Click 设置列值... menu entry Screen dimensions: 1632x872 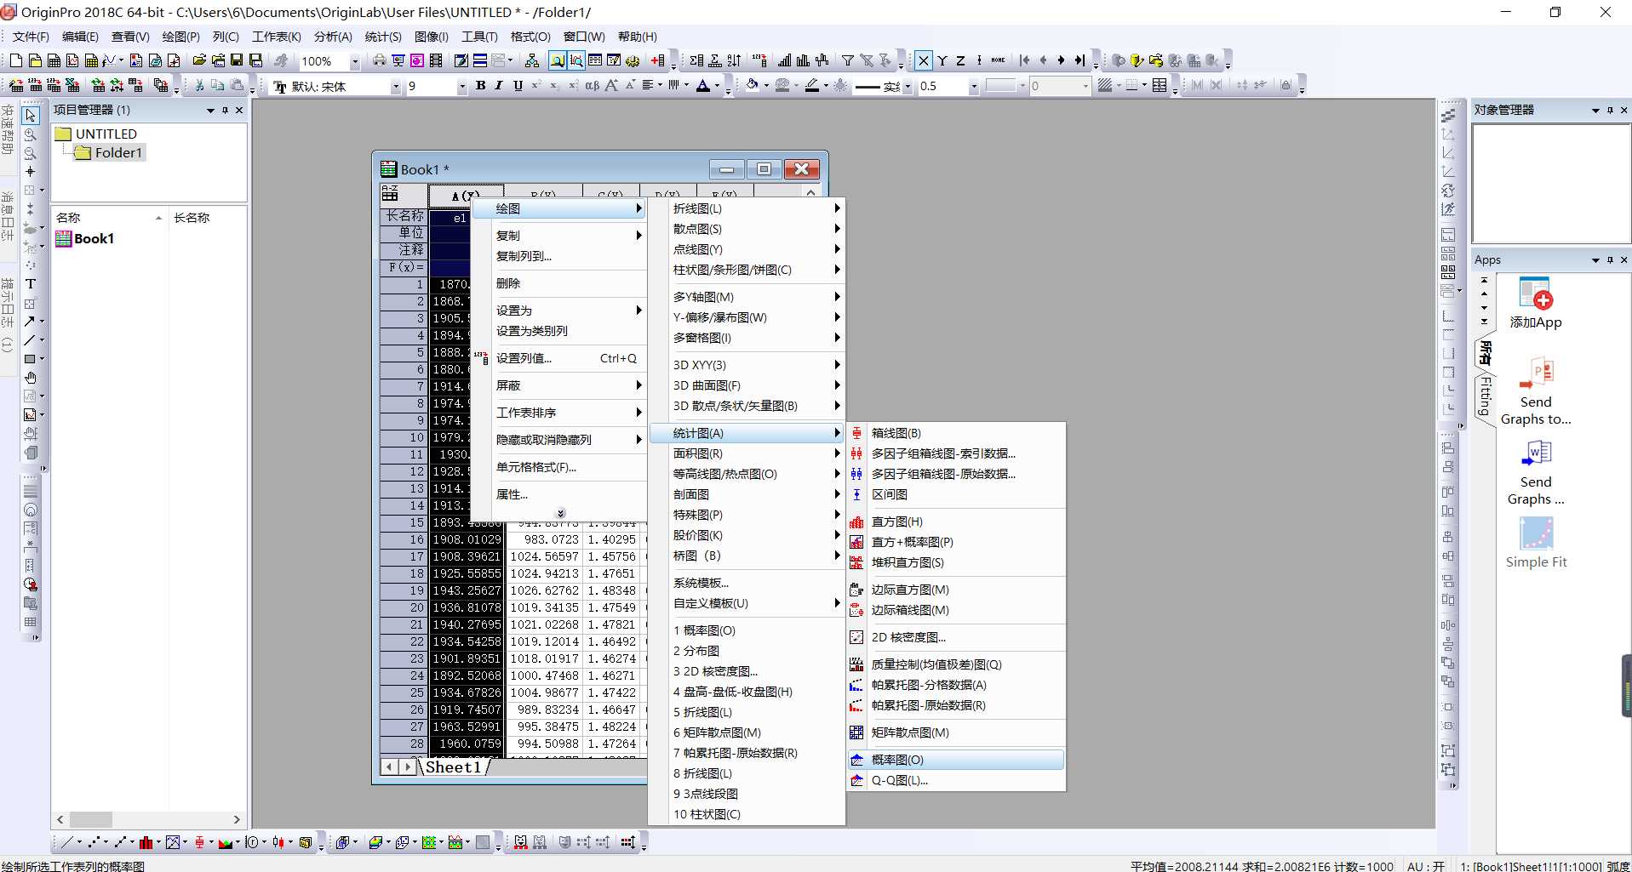point(560,358)
